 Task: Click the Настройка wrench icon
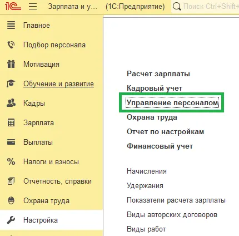pyautogui.click(x=11, y=220)
